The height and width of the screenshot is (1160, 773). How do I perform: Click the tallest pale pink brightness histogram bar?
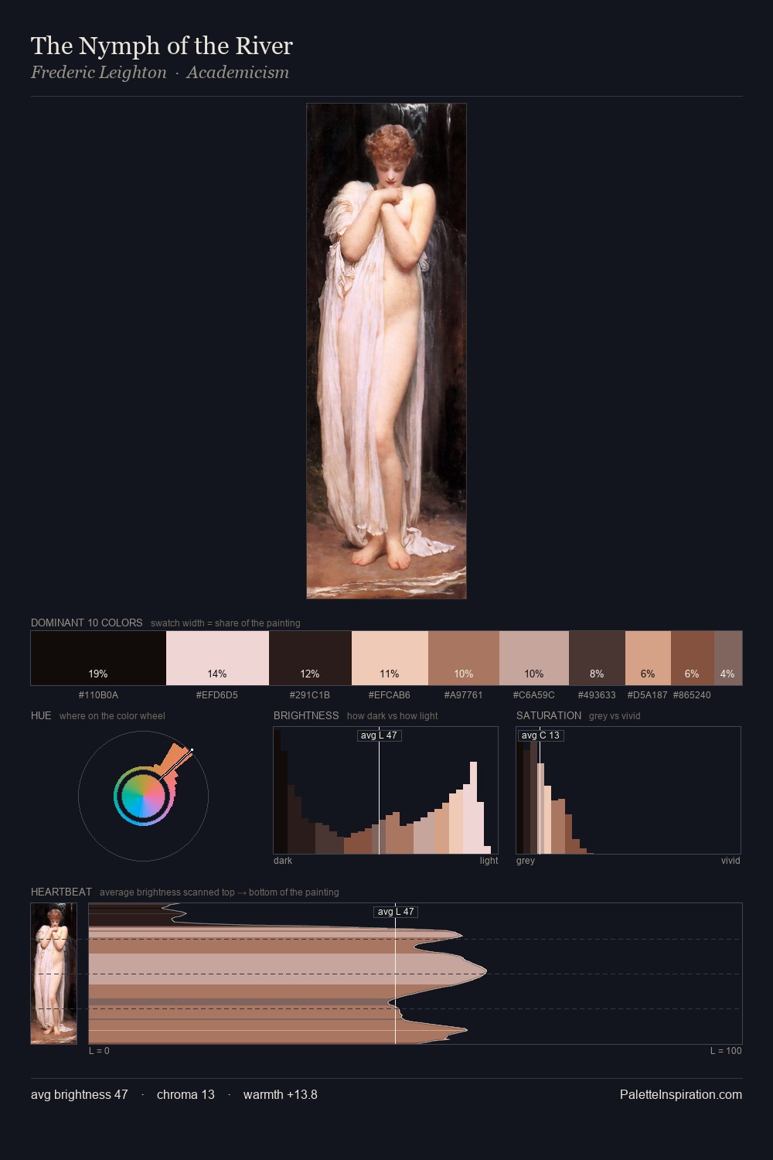[473, 807]
